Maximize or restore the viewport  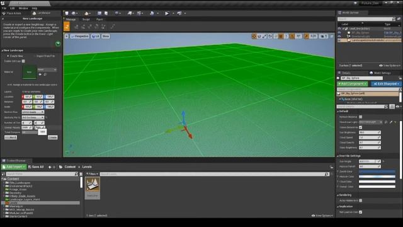(332, 37)
